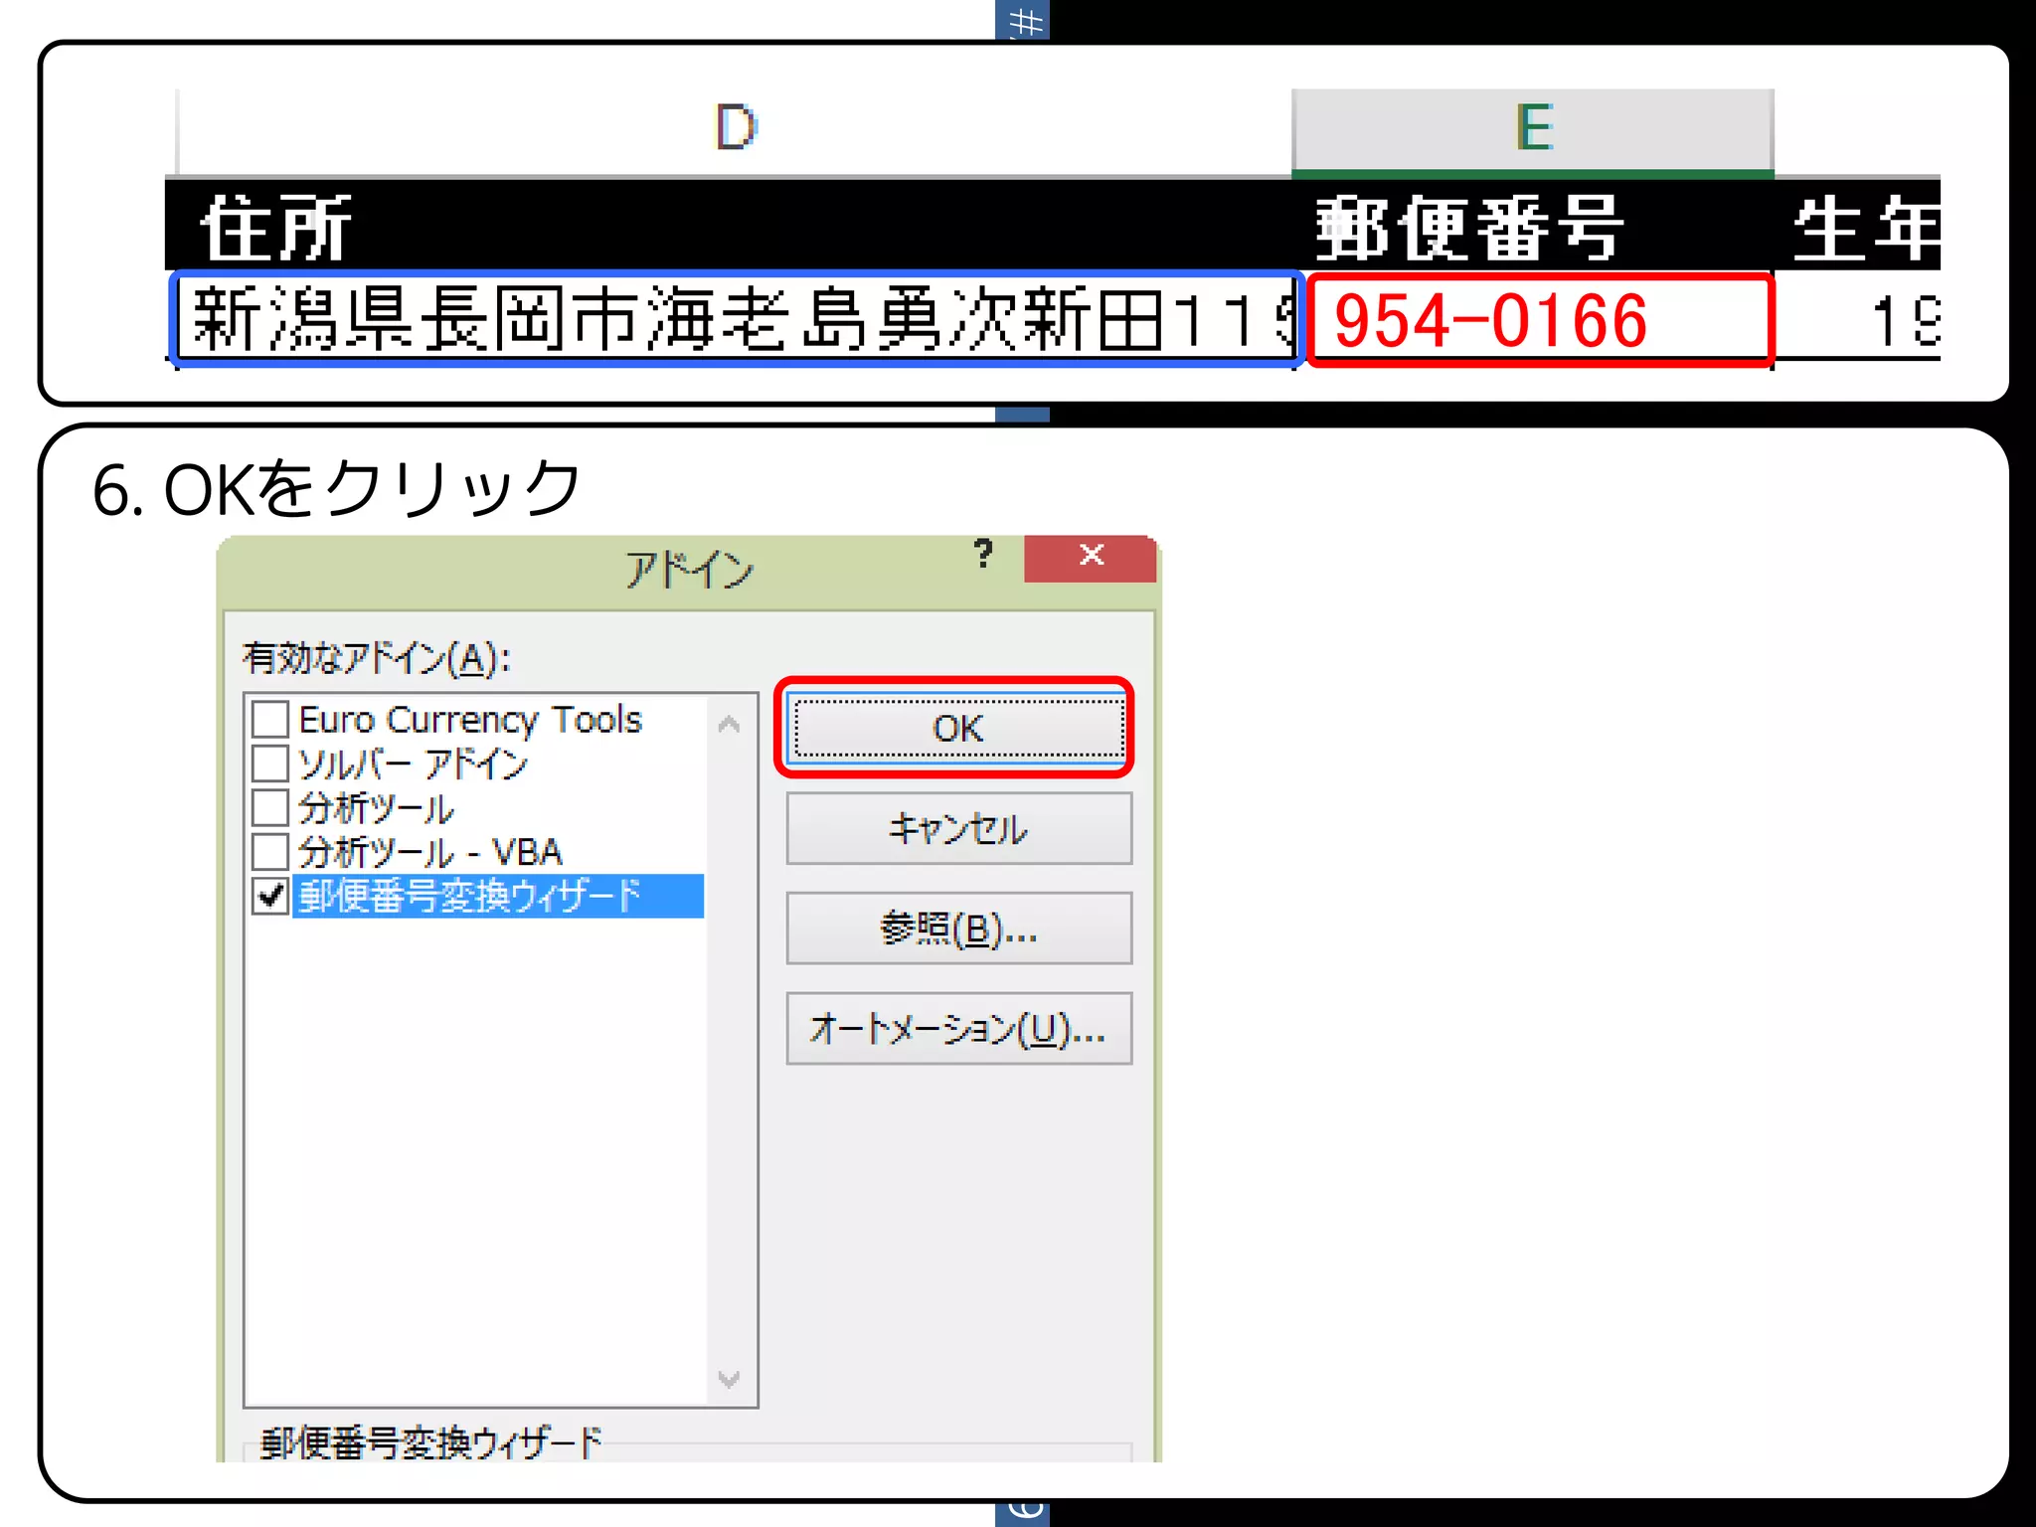
Task: Enable the Euro Currency Tools checkbox
Action: click(270, 719)
